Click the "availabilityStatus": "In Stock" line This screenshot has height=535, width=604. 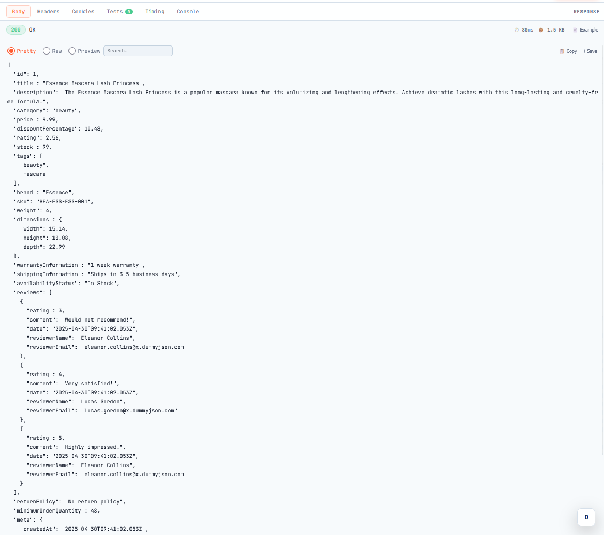coord(67,284)
